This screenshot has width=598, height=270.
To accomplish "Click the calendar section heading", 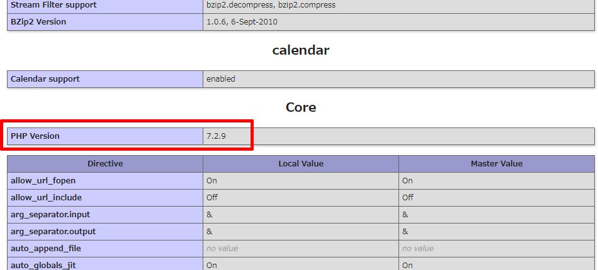I will point(300,50).
